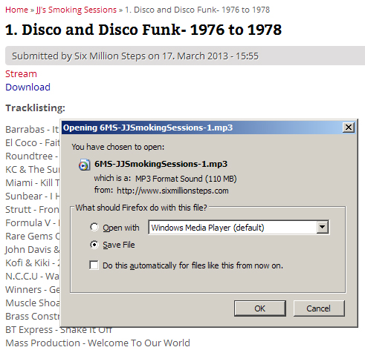Click the Strutt track row

32,209
